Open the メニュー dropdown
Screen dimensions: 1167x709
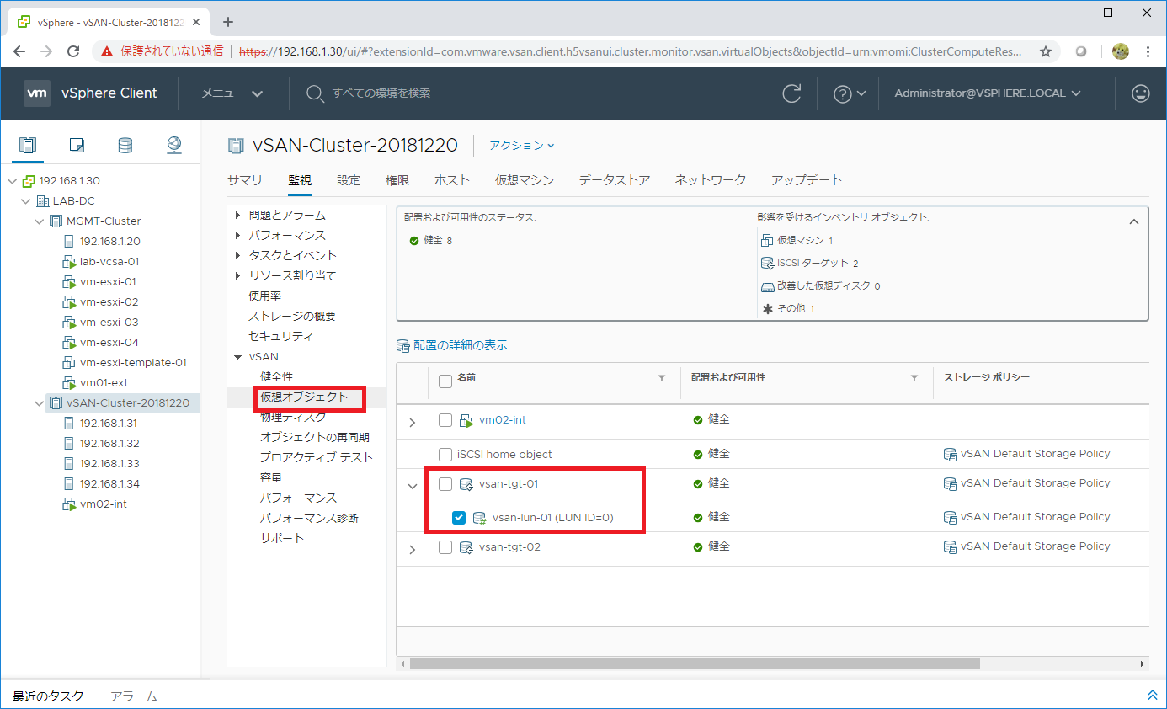[x=232, y=93]
